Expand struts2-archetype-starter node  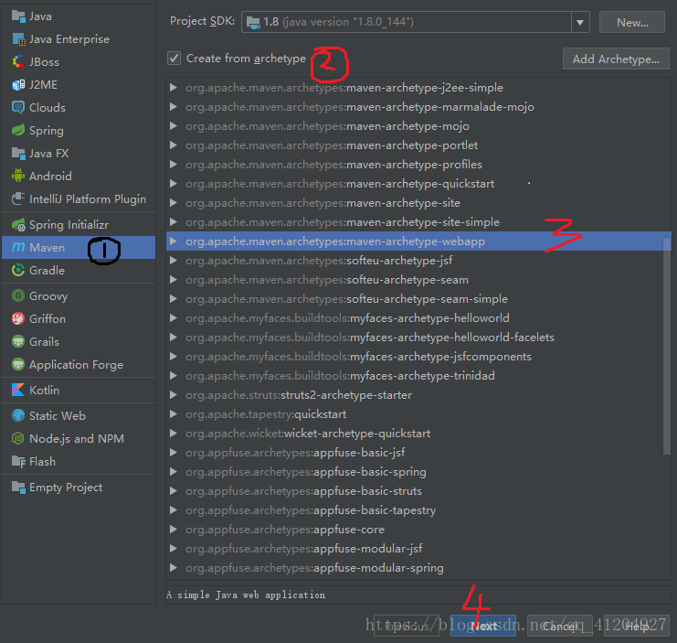tap(174, 395)
